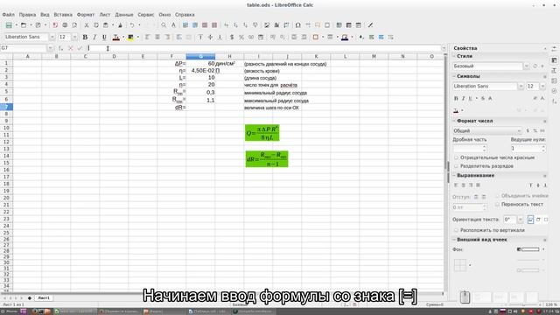
Task: Click the Дробная часть spinner field
Action: (470, 148)
